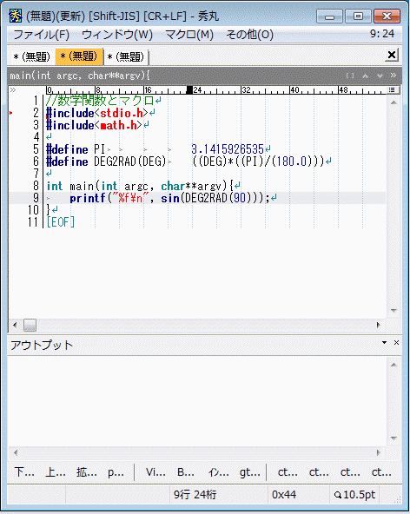
Task: Close the current tab with the X button
Action: pyautogui.click(x=392, y=55)
